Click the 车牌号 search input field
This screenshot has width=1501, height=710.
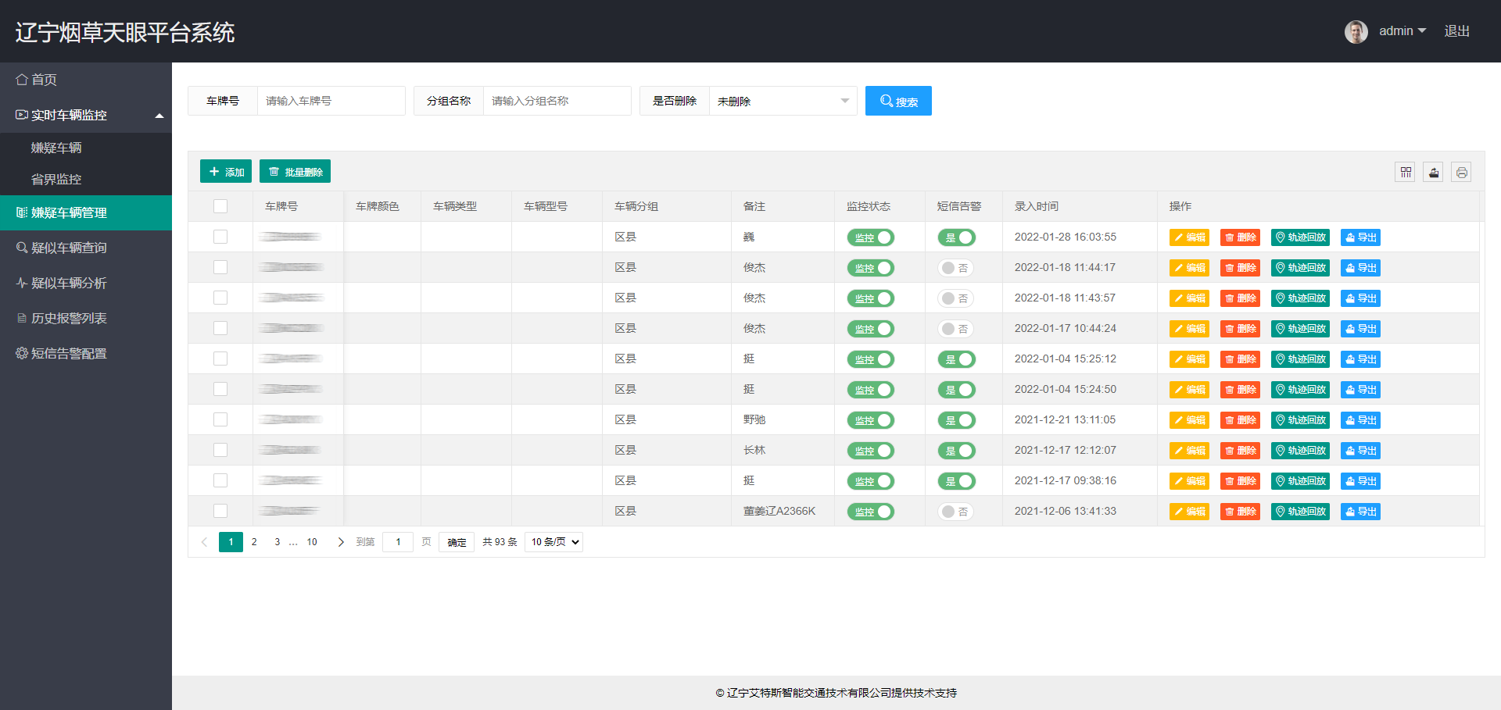coord(331,101)
